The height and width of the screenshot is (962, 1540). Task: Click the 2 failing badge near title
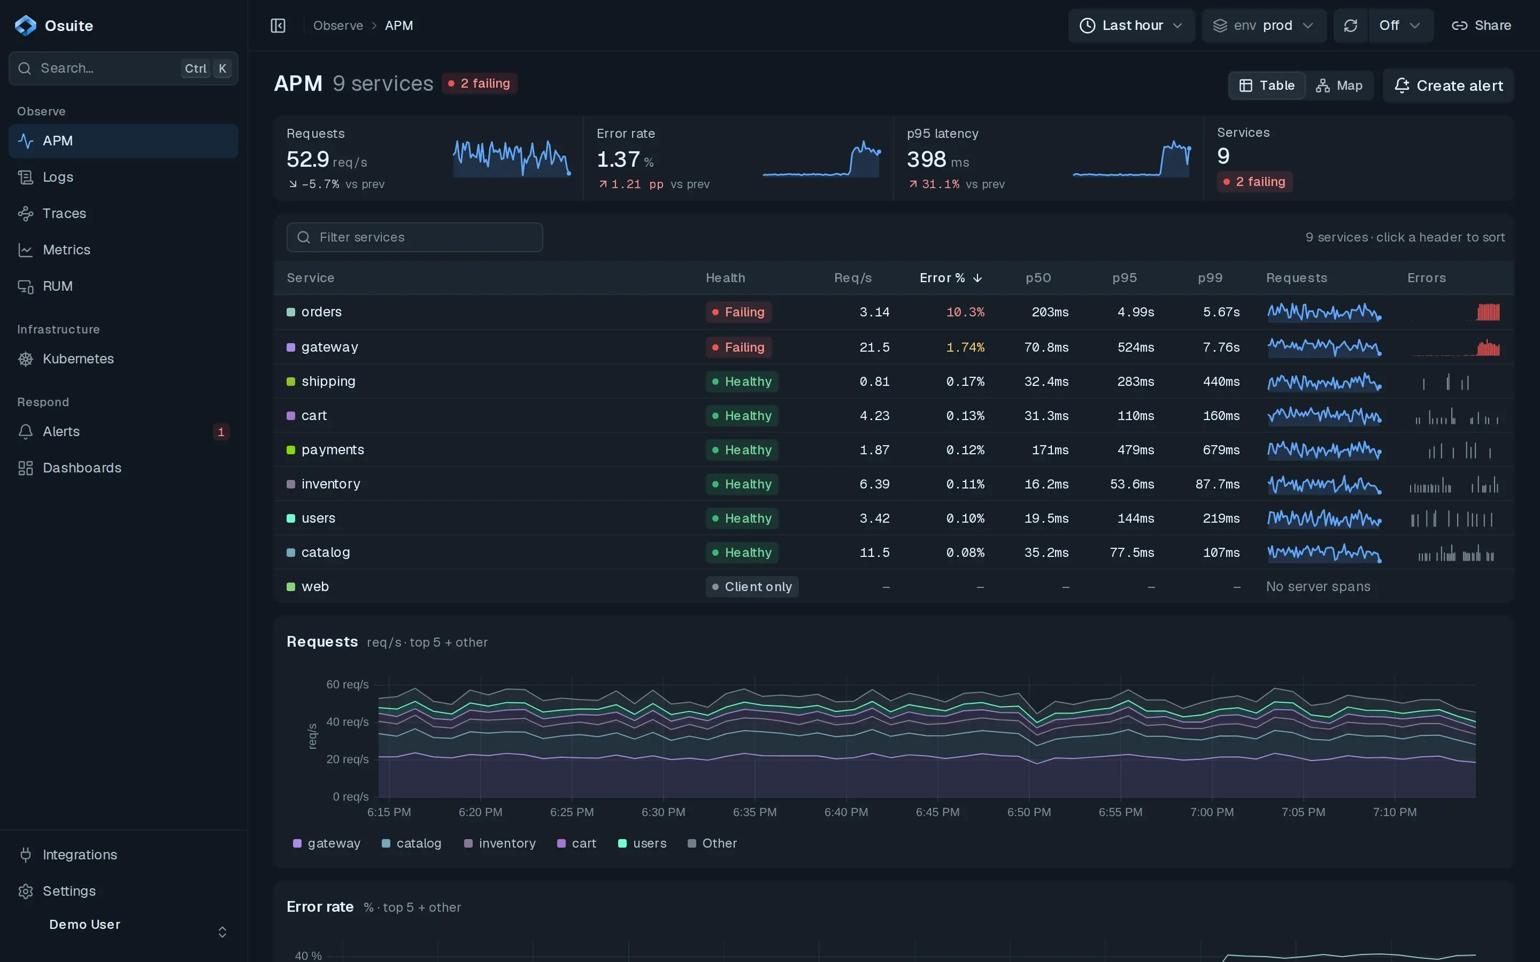pyautogui.click(x=479, y=83)
